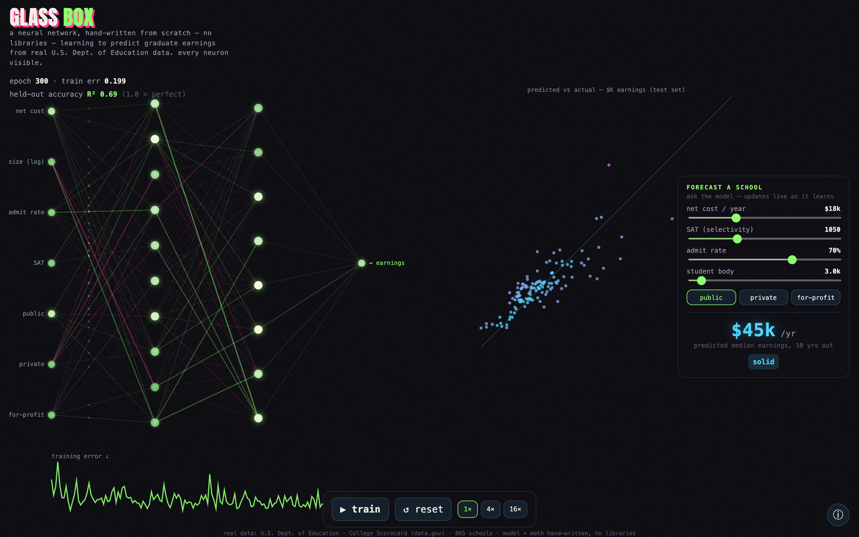The width and height of the screenshot is (859, 537).
Task: Select the for-profit school type
Action: (815, 297)
